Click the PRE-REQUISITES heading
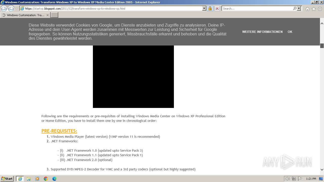Image resolution: width=324 pixels, height=182 pixels. (x=59, y=131)
